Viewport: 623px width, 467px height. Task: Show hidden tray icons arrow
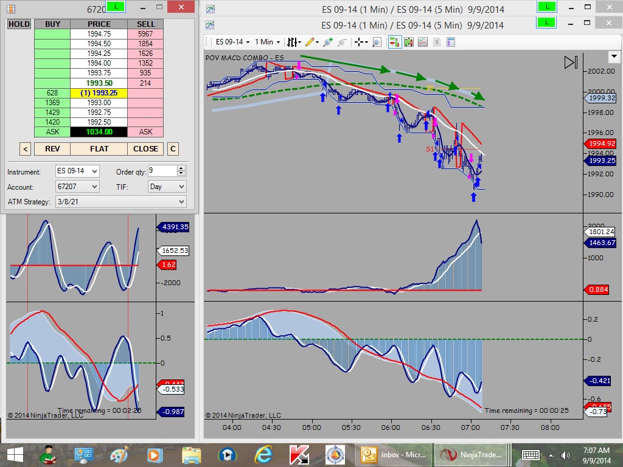tap(551, 455)
